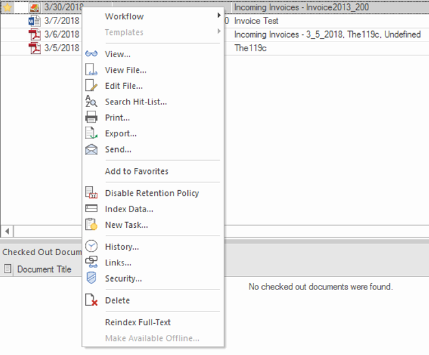Click the 3/30/2018 date cell
This screenshot has width=429, height=355.
(64, 6)
